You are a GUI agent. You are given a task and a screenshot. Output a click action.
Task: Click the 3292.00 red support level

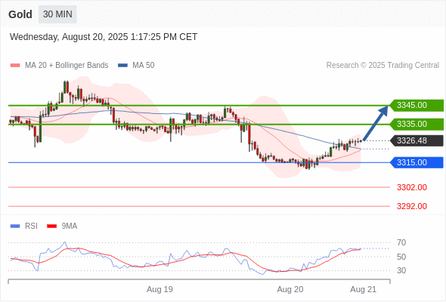tap(411, 206)
